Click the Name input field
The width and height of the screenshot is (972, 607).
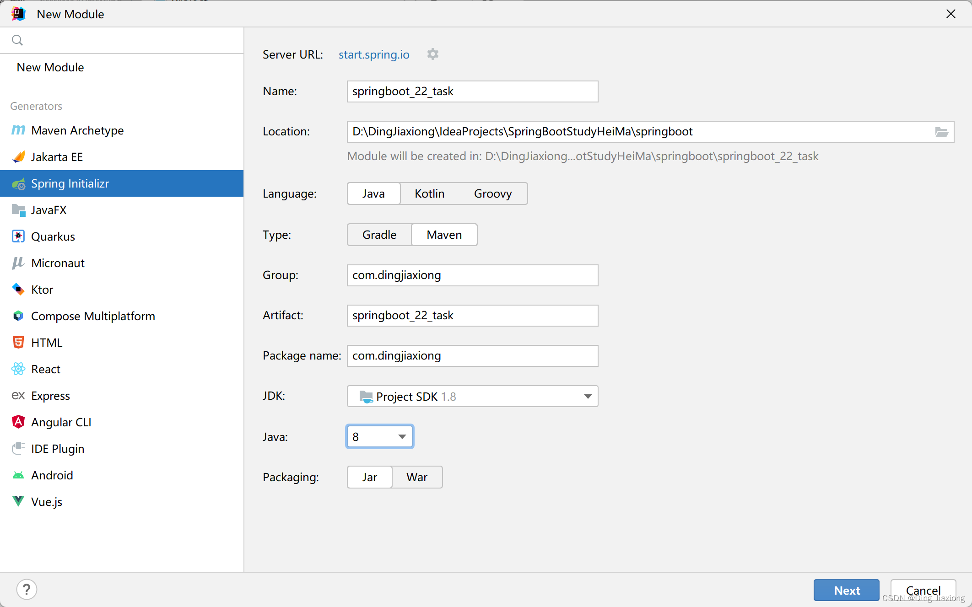[473, 91]
